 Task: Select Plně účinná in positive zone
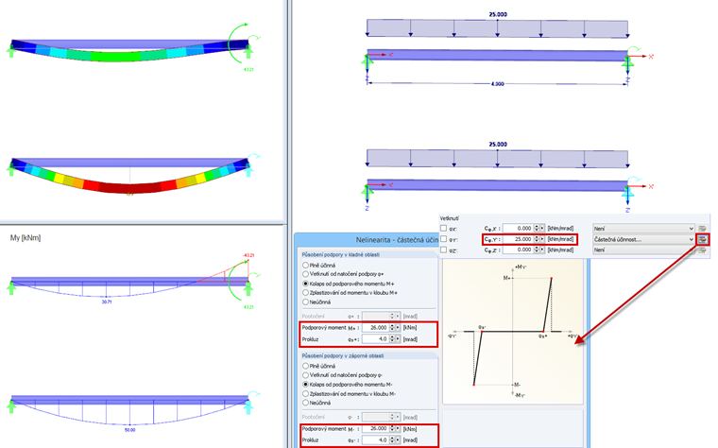click(x=305, y=266)
